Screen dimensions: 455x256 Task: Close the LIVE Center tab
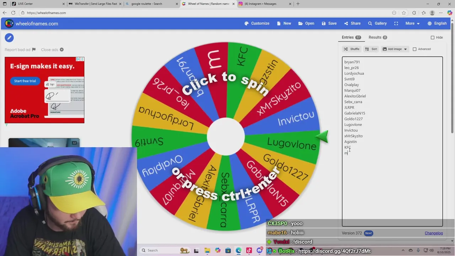64,4
